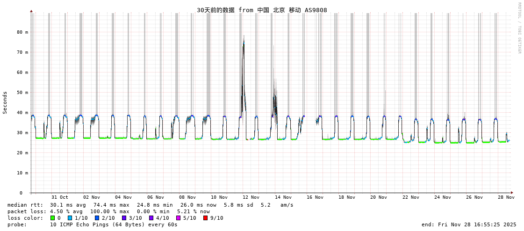Viewport: 524px width, 231px height.
Task: Click the median rtt statistics line
Action: (150, 205)
